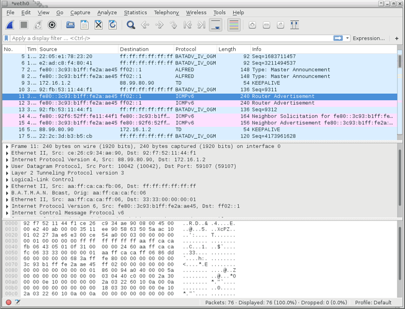The image size is (405, 309).
Task: Expand B.A.T.M.A.N. Bcast row
Action: tap(7, 193)
